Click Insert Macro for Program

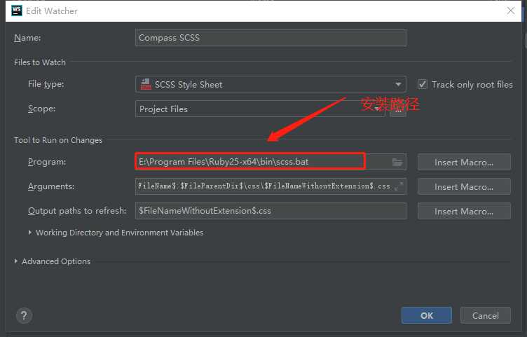click(464, 163)
